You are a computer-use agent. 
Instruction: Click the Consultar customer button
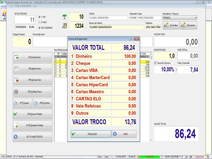tap(171, 25)
